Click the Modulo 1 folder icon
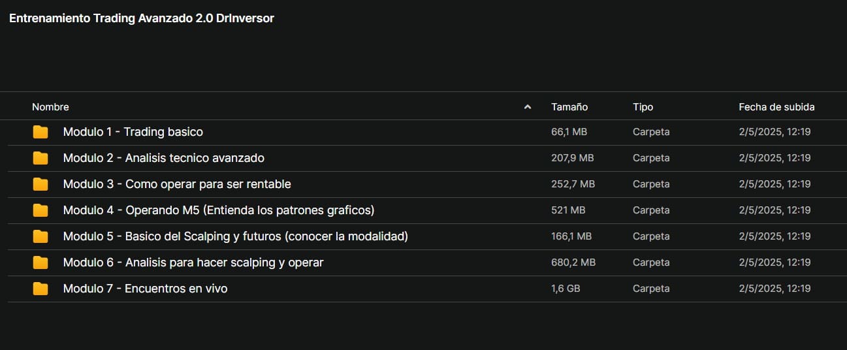Viewport: 847px width, 350px height. click(x=40, y=132)
